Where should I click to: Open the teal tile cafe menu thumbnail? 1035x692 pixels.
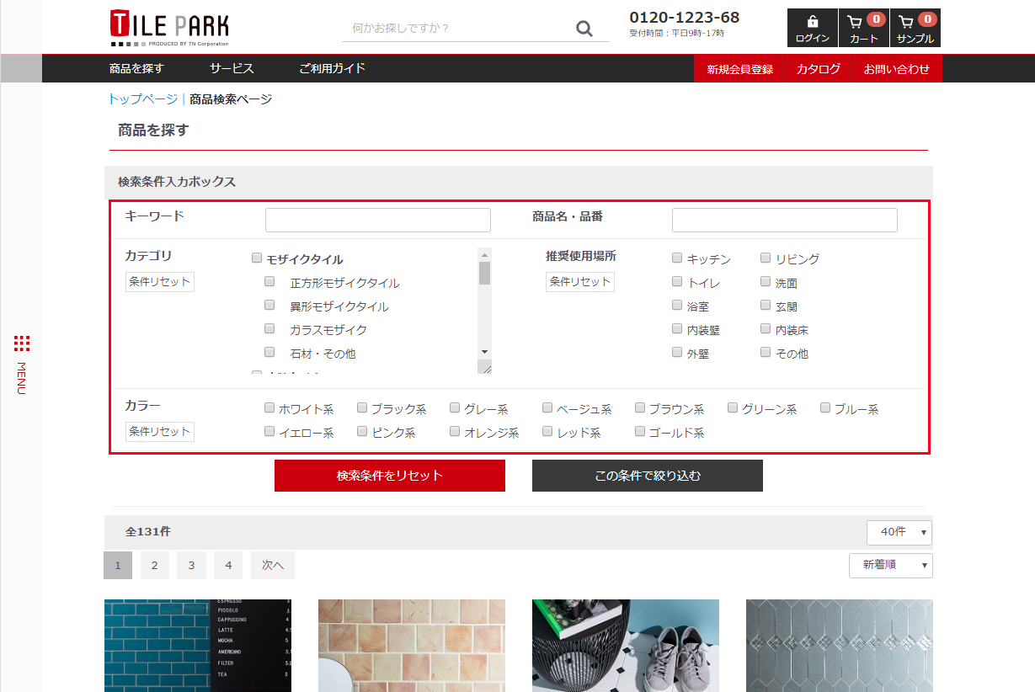coord(198,646)
